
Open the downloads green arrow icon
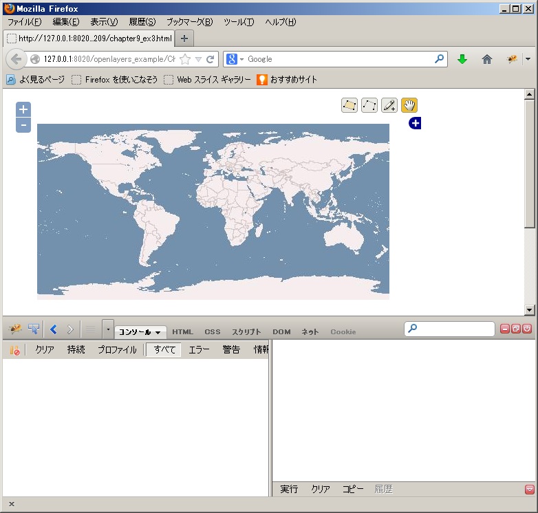(462, 59)
